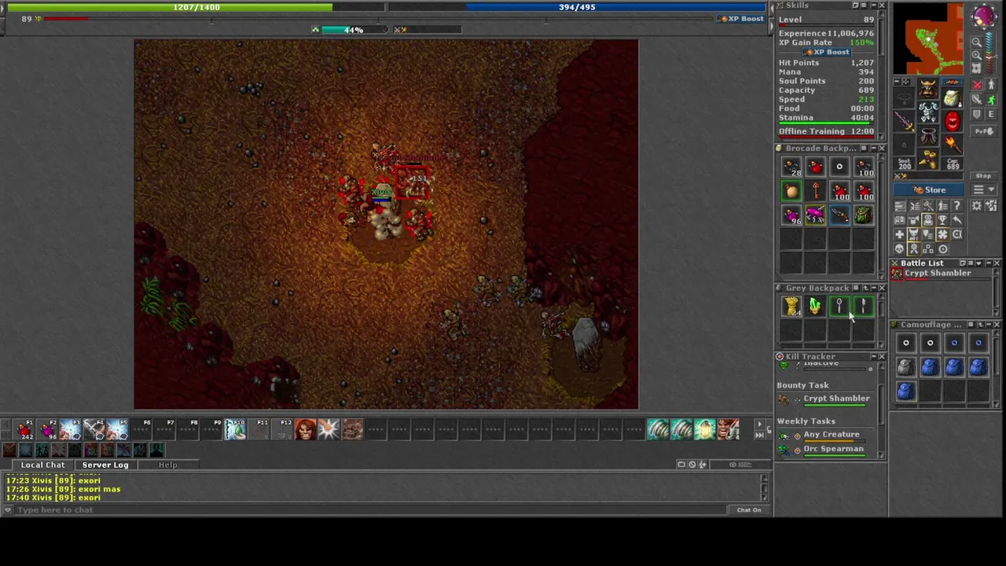Switch to the Help chat tab
1006x566 pixels.
[x=167, y=465]
